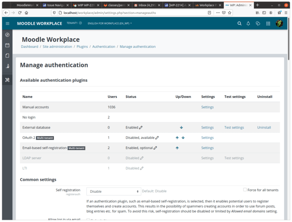Open Settings for External database
292x222 pixels.
208,128
